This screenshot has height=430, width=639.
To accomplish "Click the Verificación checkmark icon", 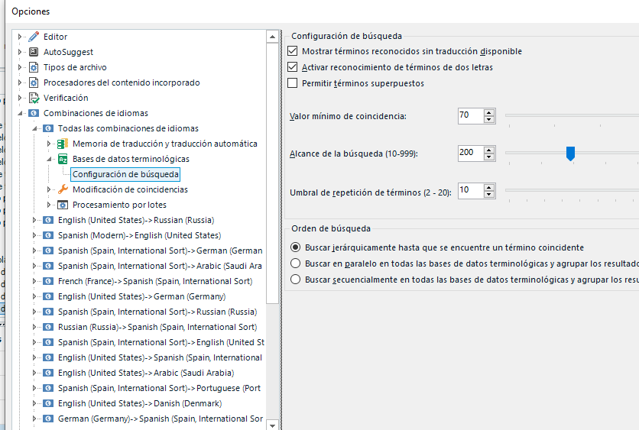I will coord(34,98).
